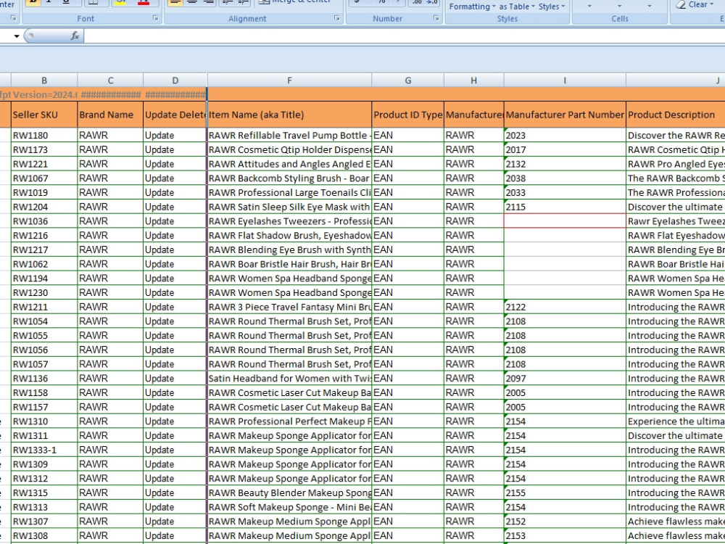
Task: Select empty part number cell in RW1036 row
Action: [x=565, y=221]
